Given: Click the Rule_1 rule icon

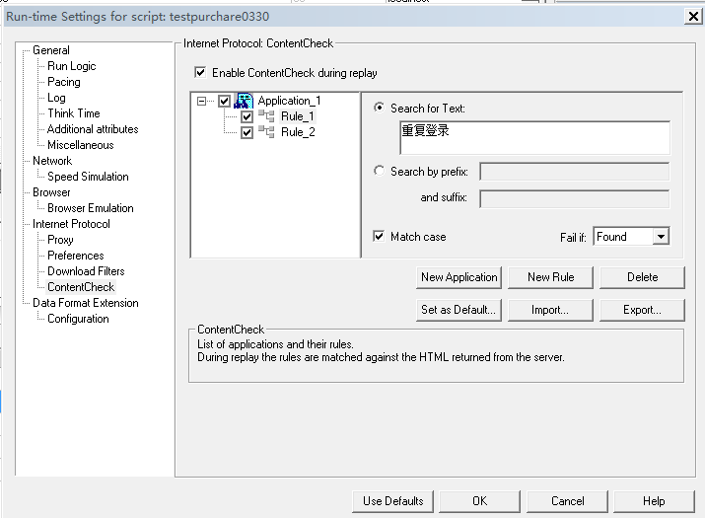Looking at the screenshot, I should coord(266,116).
